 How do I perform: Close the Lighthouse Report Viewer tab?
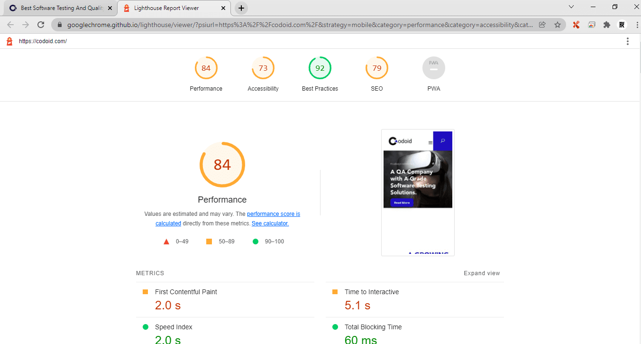pyautogui.click(x=223, y=8)
